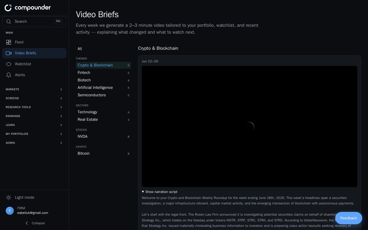Select the Artificial Intelligence theme
This screenshot has width=368, height=230.
tap(103, 88)
